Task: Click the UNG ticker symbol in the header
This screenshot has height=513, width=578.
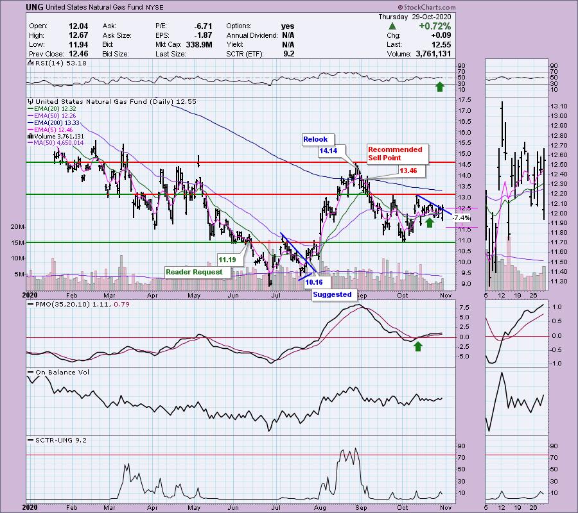Action: 35,7
